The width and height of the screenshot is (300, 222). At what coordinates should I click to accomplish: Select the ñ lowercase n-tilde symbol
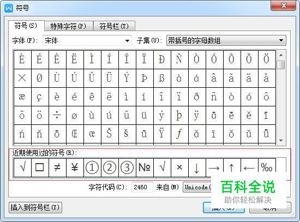pyautogui.click(x=214, y=97)
